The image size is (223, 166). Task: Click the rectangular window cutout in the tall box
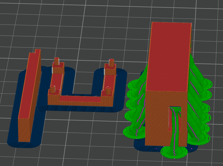click(175, 119)
